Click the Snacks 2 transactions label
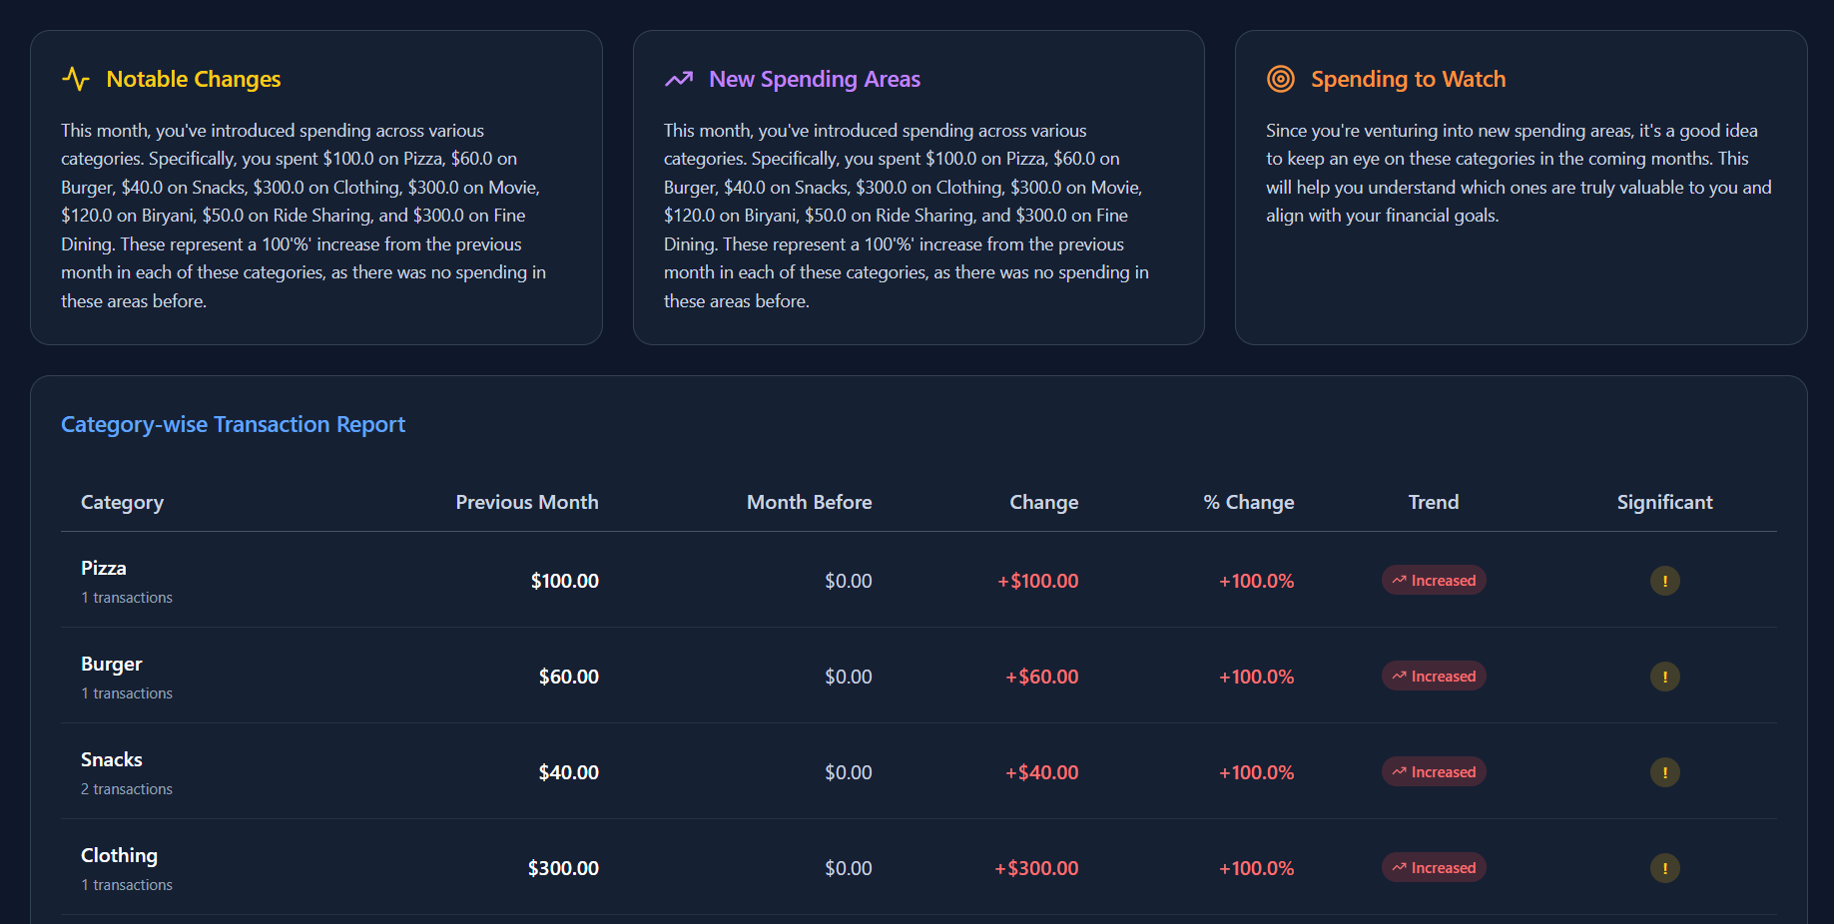This screenshot has height=924, width=1834. pos(127,789)
